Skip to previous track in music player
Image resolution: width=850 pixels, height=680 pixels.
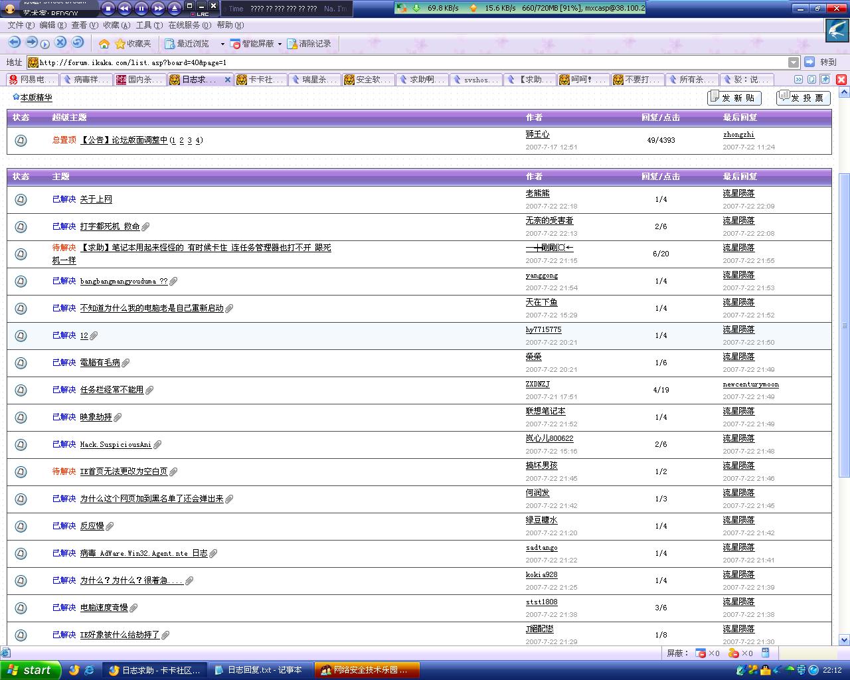tap(124, 9)
